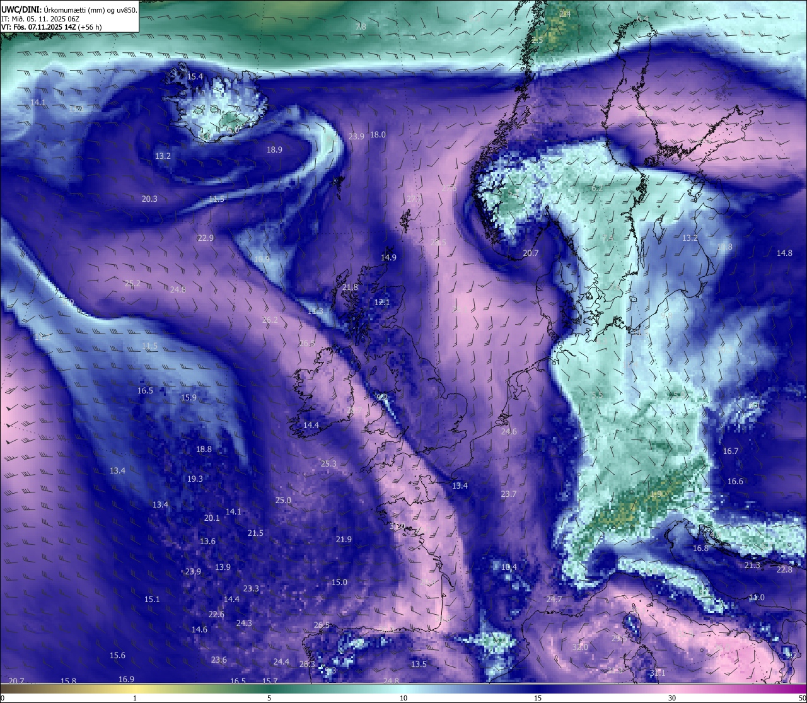Select the 12.1 value over Scotland
This screenshot has width=807, height=703.
382,303
